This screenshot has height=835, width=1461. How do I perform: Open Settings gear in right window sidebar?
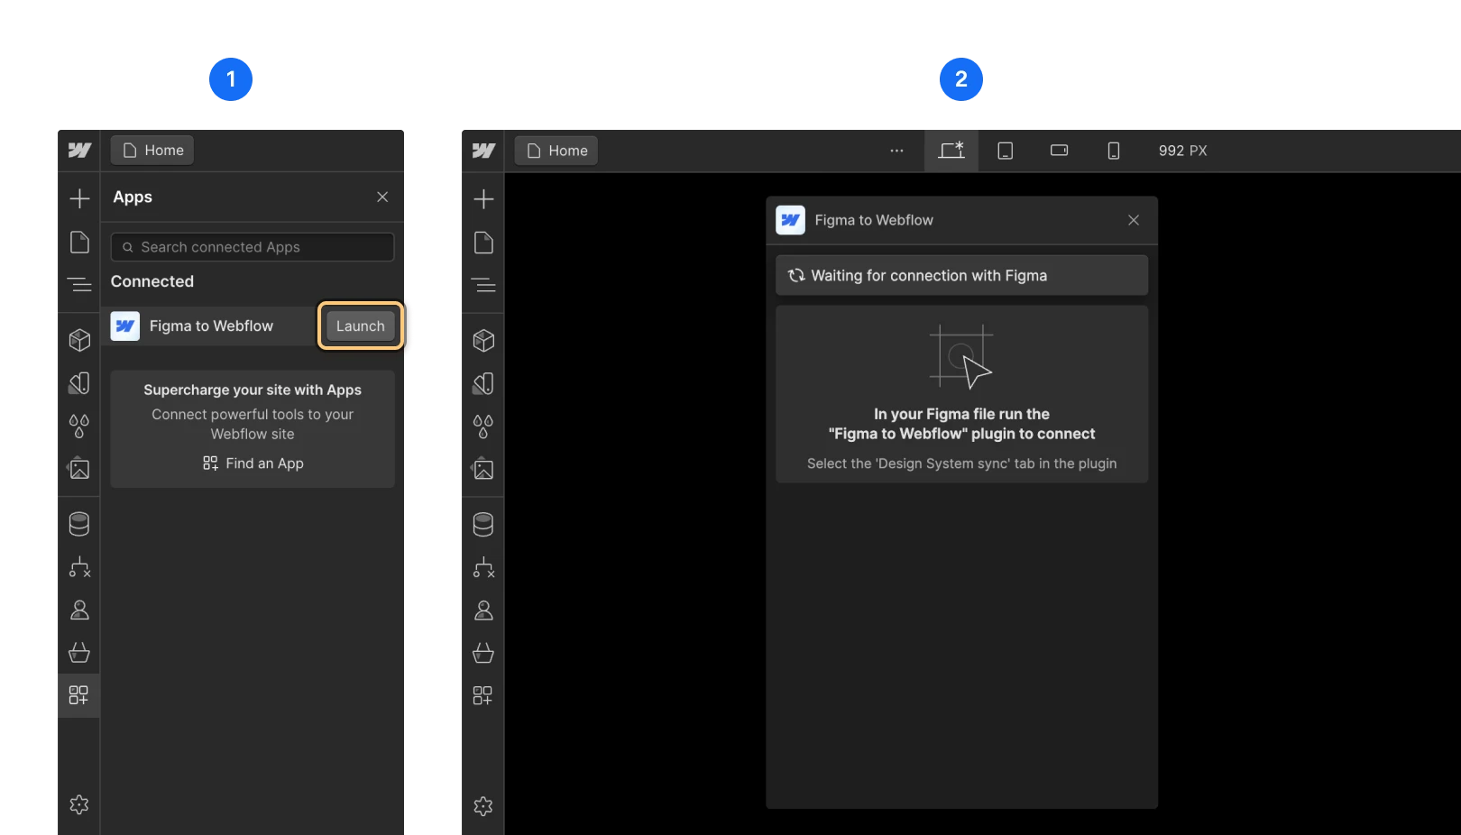[x=483, y=805]
